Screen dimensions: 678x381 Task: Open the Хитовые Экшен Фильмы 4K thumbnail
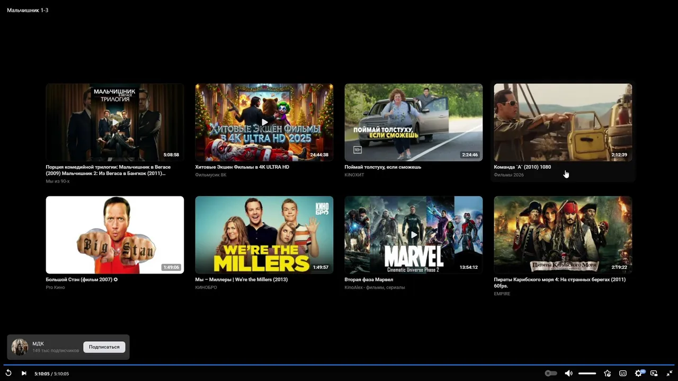tap(264, 122)
